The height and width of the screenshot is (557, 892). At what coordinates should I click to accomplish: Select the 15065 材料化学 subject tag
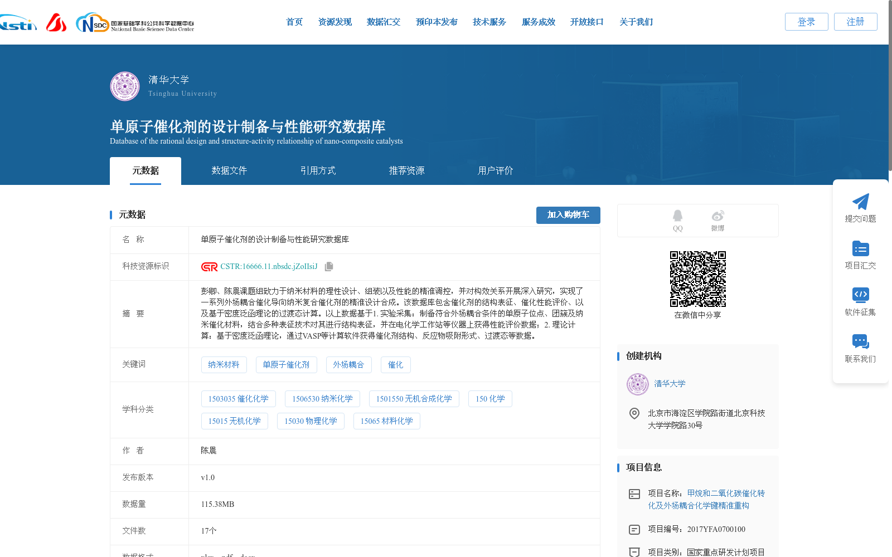386,421
